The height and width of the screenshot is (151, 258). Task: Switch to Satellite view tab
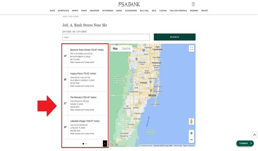[x=126, y=49]
